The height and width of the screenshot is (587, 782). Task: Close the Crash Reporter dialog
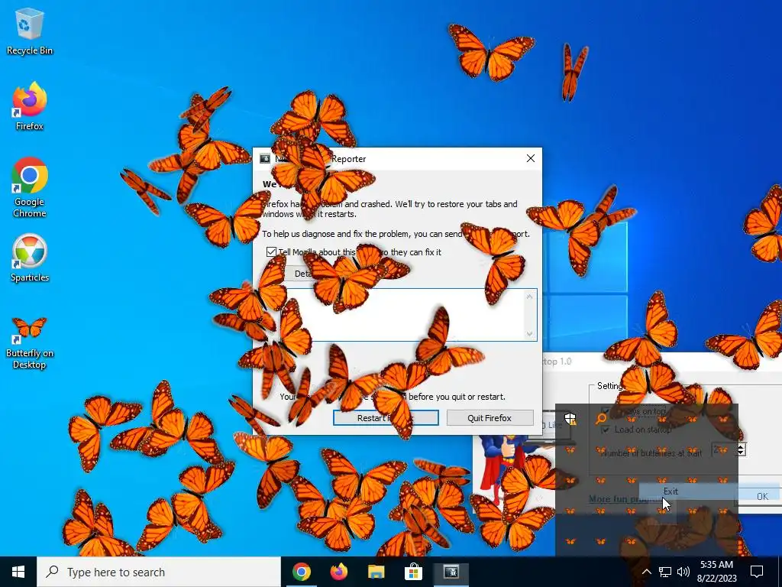(x=531, y=158)
